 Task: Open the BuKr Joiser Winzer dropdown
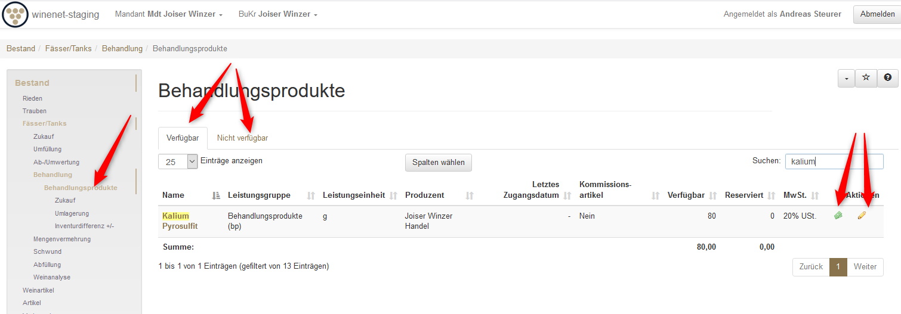(x=277, y=14)
